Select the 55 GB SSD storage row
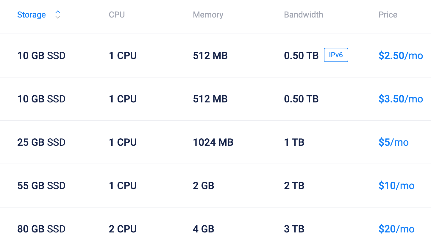431x247 pixels. (41, 186)
